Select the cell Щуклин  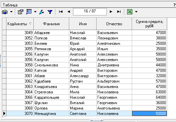point(51,103)
